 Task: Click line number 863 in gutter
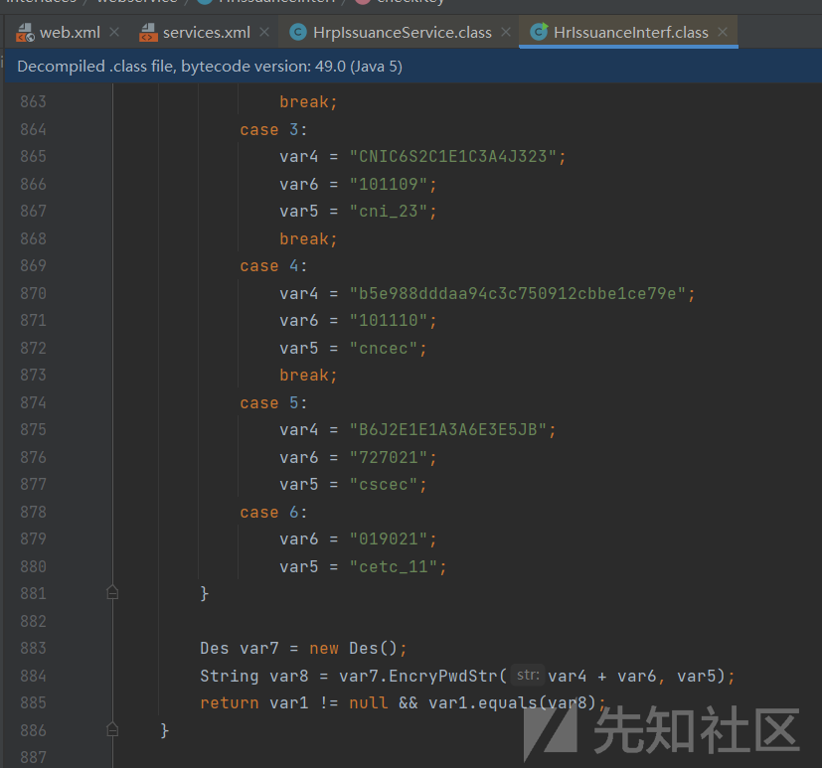point(33,101)
